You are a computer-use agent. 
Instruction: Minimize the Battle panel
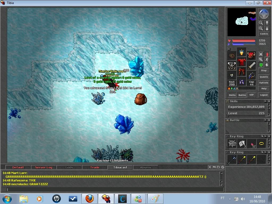coord(265,120)
